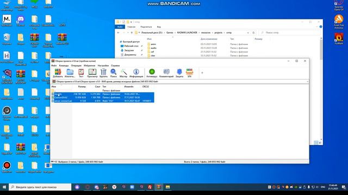Expand the WinRAR archive path dropdown

[307, 82]
